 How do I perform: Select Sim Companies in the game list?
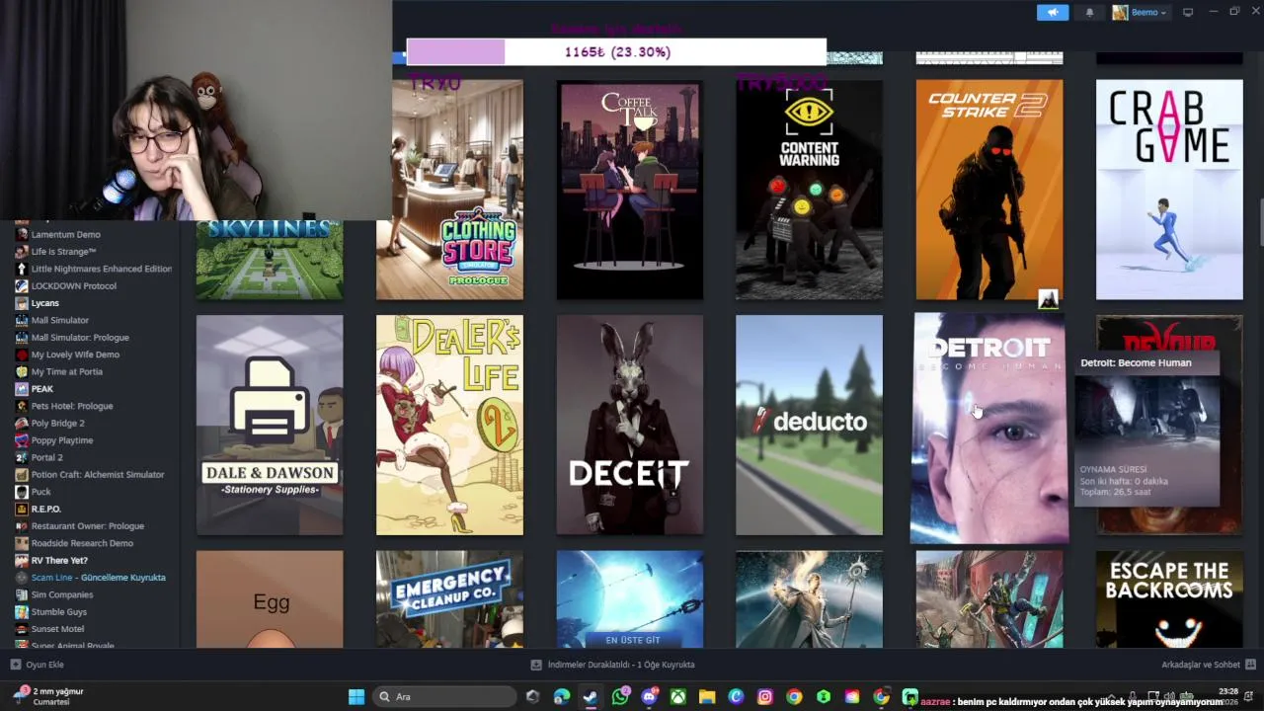62,594
